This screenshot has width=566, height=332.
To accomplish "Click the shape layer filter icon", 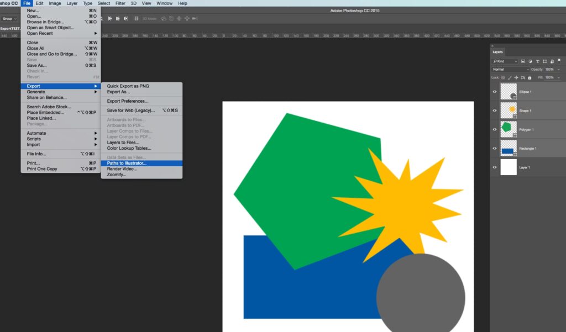I will click(x=545, y=61).
